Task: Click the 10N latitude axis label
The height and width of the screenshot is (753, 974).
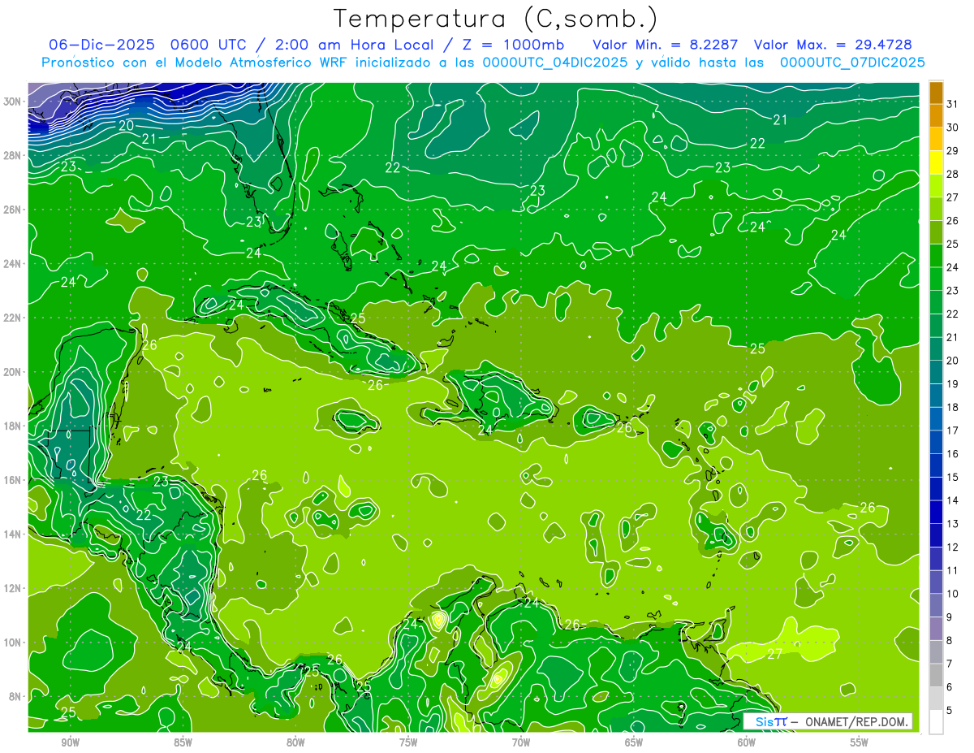Action: tap(13, 643)
